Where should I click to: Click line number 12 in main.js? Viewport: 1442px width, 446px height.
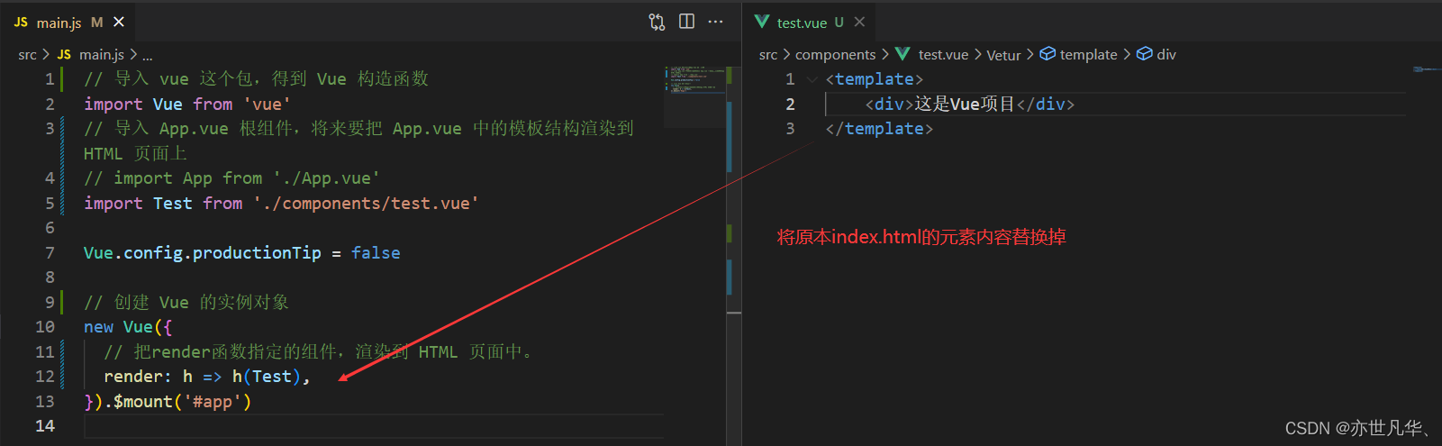tap(45, 377)
